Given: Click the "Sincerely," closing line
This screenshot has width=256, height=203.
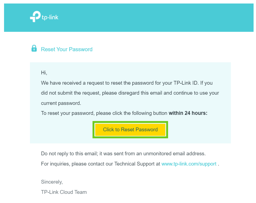Looking at the screenshot, I should coord(52,182).
